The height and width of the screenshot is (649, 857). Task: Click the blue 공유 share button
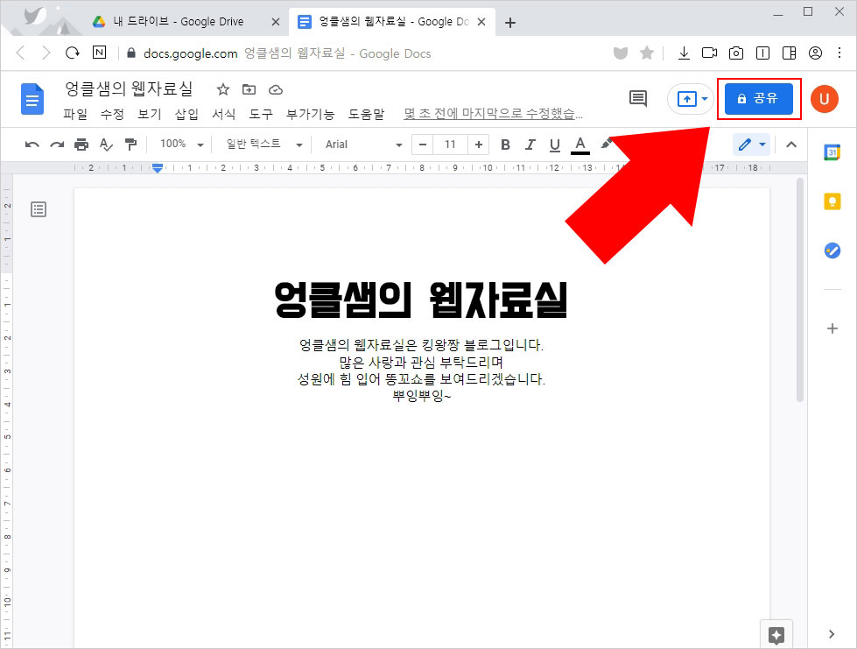point(759,99)
